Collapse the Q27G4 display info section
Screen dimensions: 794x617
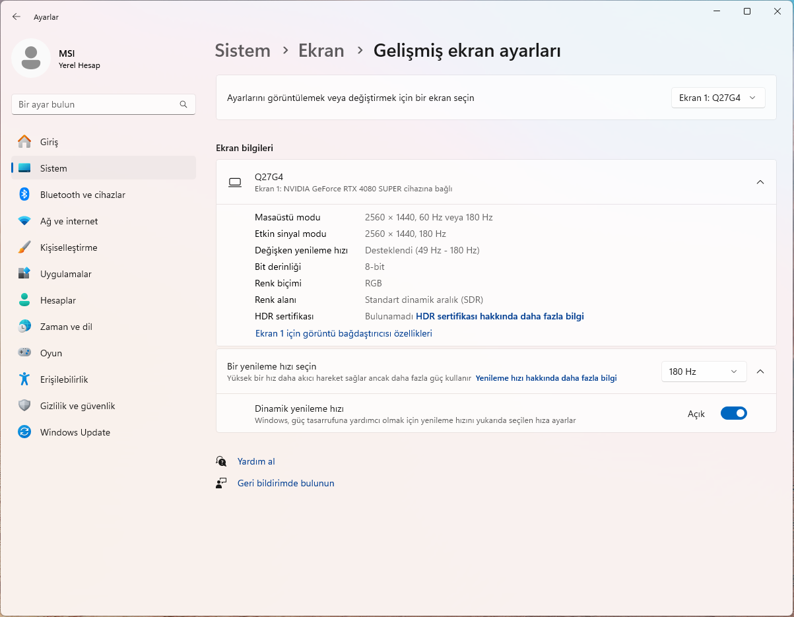coord(760,182)
